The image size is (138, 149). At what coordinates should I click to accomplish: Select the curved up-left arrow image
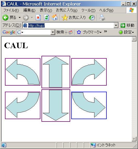coord(23,72)
